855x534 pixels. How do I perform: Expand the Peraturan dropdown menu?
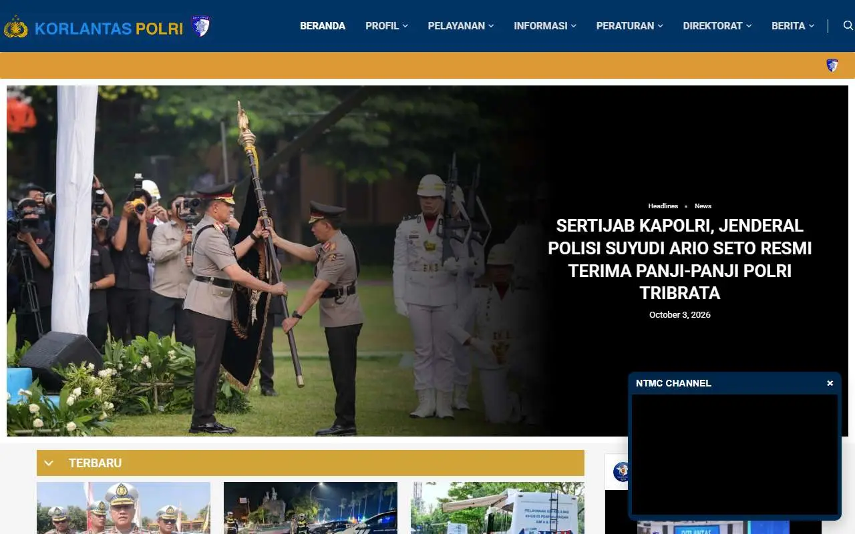(x=630, y=26)
